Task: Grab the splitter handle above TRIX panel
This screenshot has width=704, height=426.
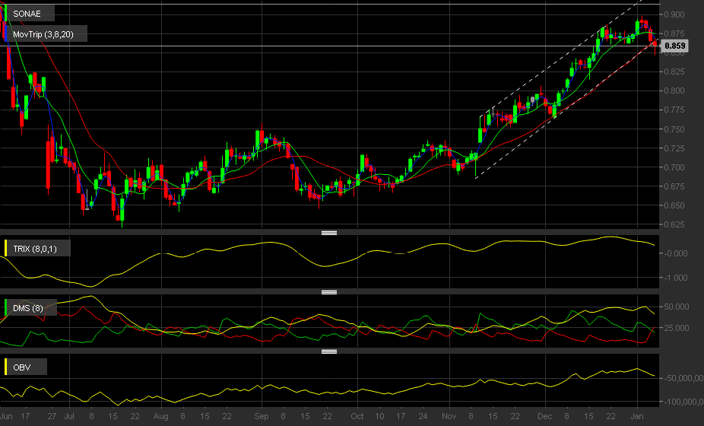Action: click(x=329, y=233)
